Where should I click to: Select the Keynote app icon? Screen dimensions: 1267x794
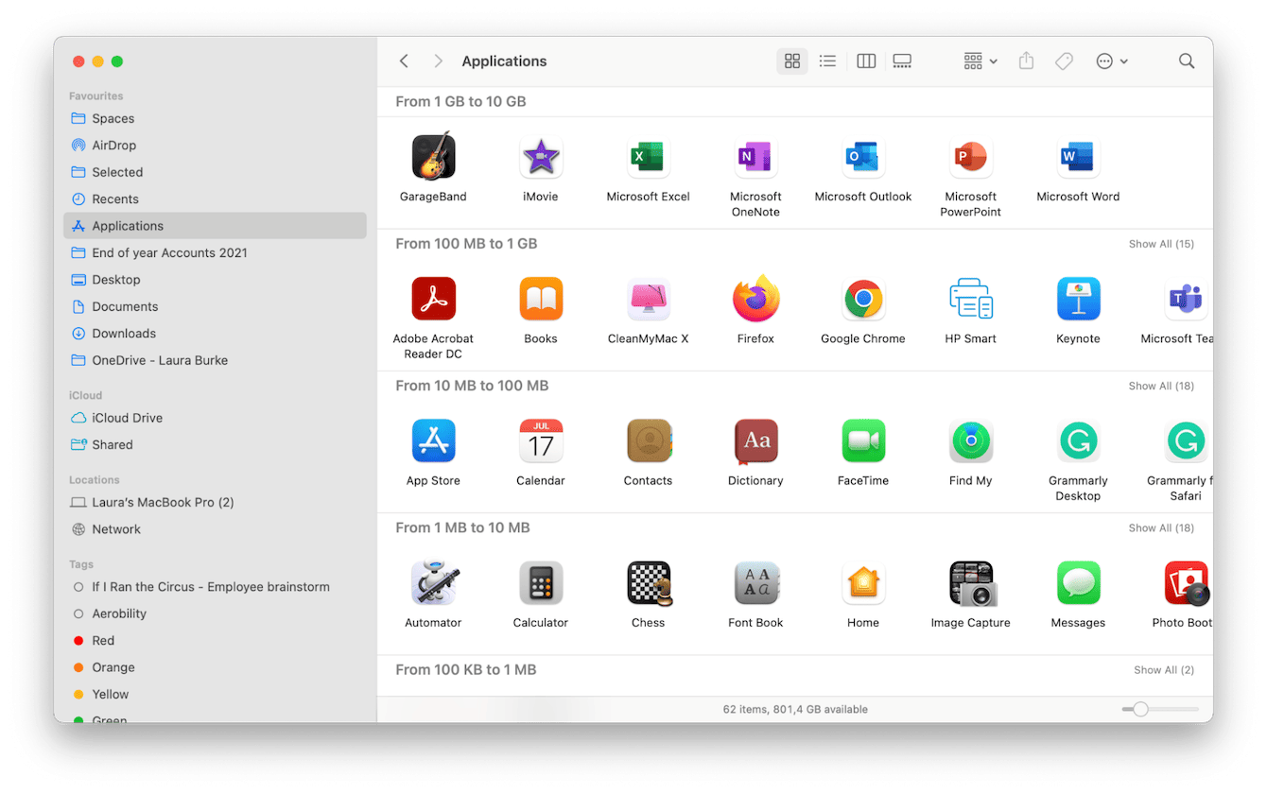tap(1078, 299)
